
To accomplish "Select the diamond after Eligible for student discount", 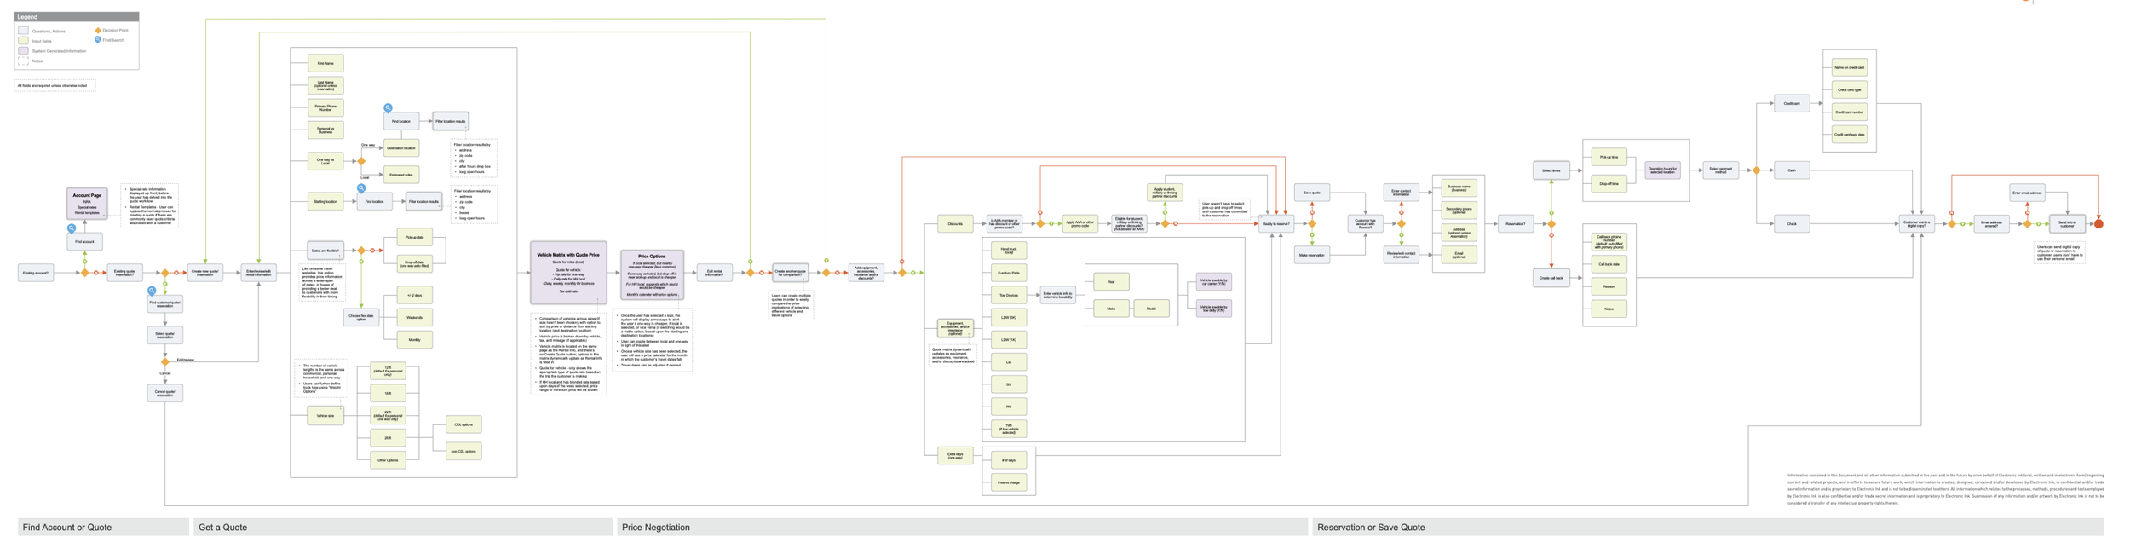I will 1166,224.
